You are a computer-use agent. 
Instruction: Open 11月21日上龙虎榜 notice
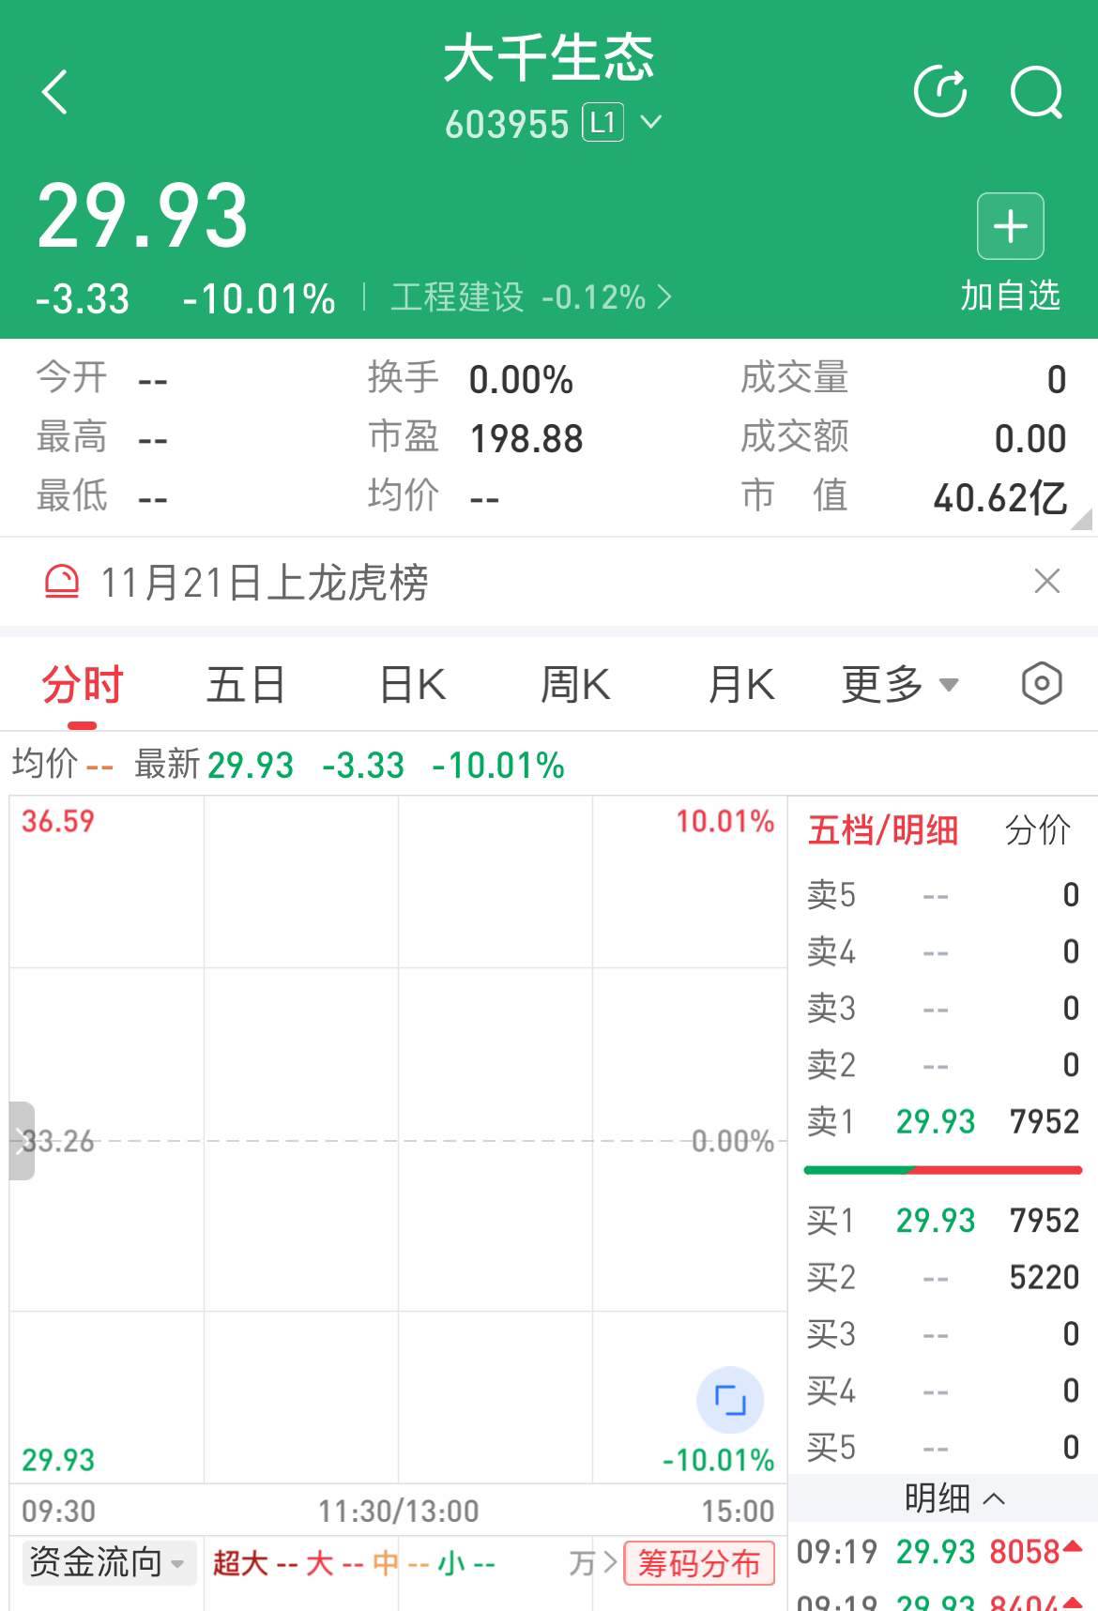[264, 583]
